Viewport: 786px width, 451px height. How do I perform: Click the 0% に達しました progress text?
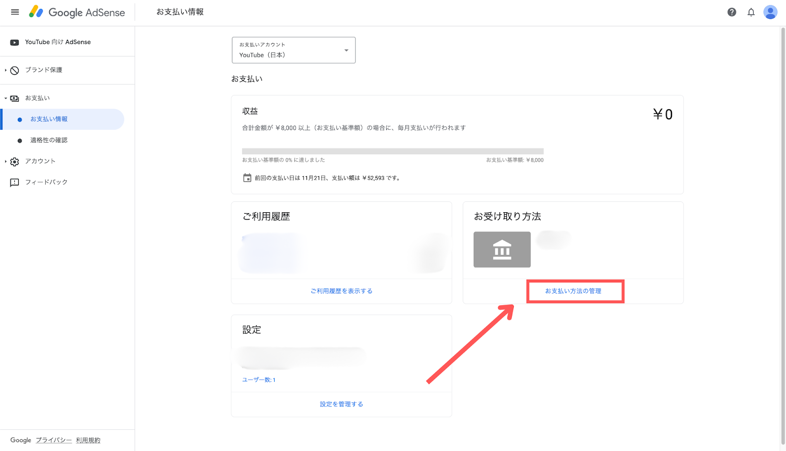[x=283, y=160]
